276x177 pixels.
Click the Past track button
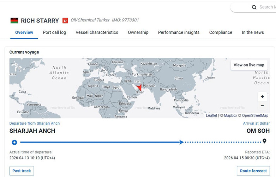(22, 171)
